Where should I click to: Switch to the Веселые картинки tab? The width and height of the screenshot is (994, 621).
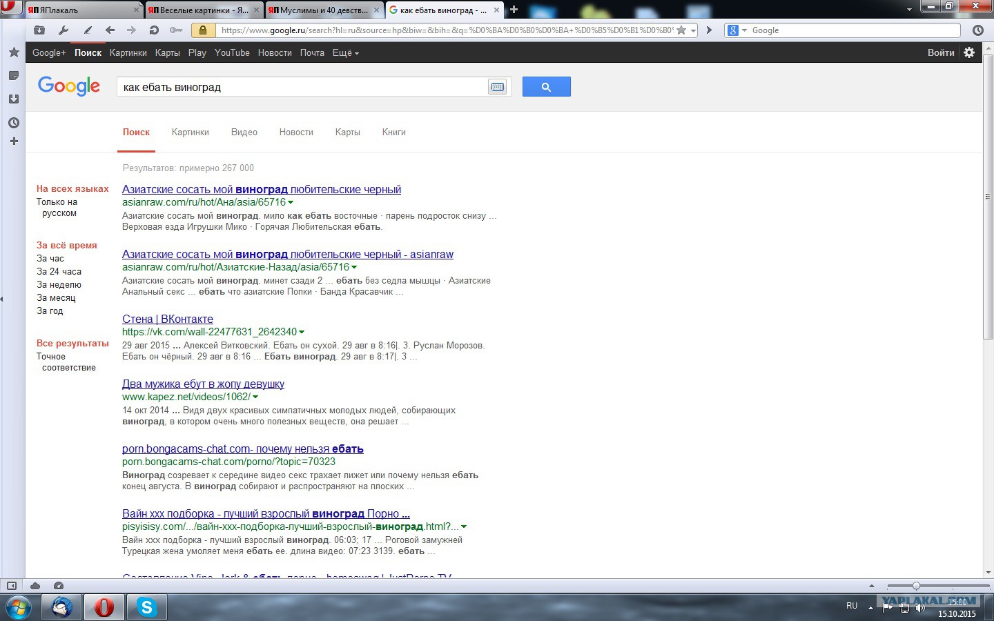click(204, 10)
